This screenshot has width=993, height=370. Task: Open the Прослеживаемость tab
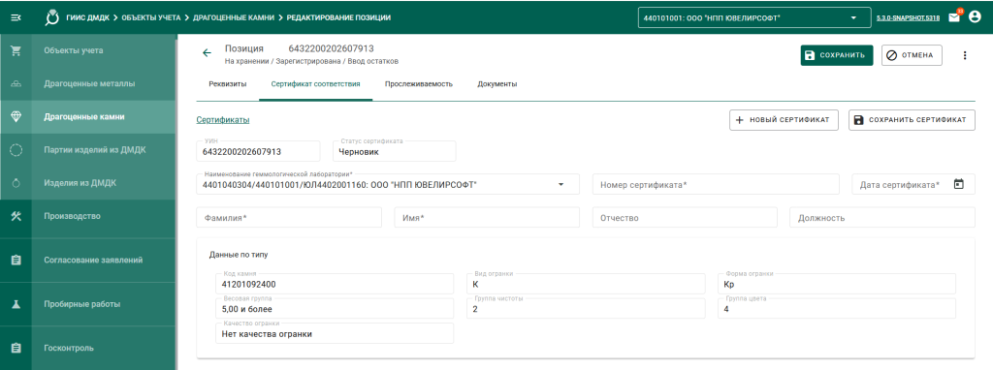coord(419,84)
